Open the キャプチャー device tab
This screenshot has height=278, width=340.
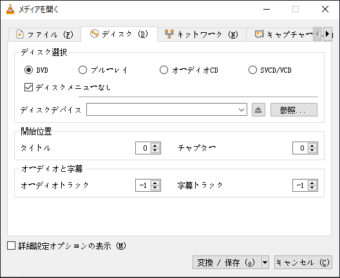(x=279, y=35)
